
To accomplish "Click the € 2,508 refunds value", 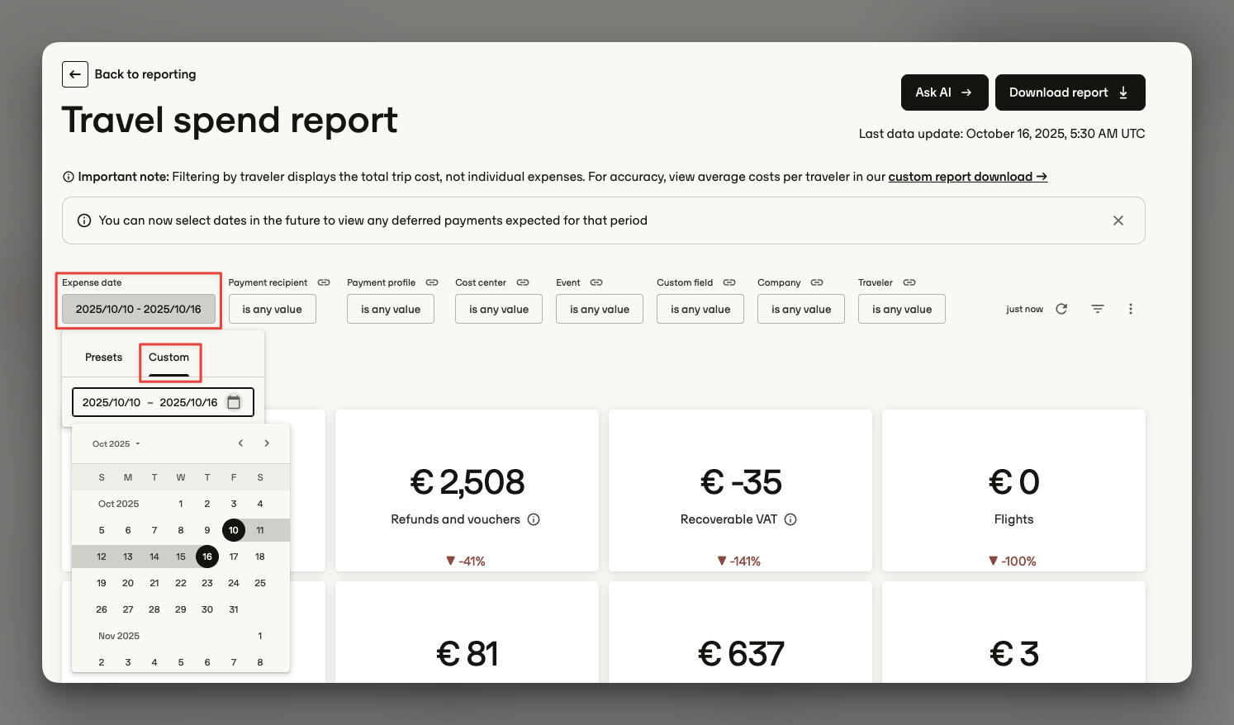I will (x=467, y=482).
